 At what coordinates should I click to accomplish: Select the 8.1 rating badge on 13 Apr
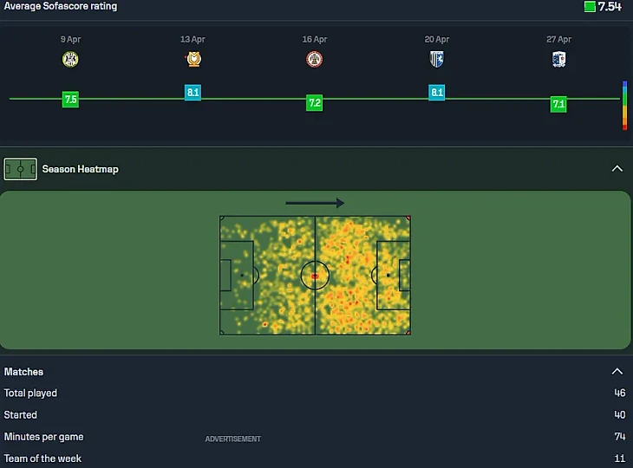(x=193, y=92)
